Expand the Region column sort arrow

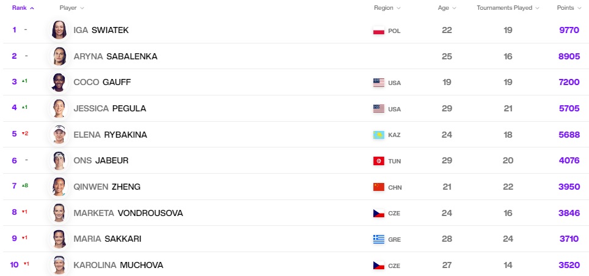pyautogui.click(x=398, y=8)
